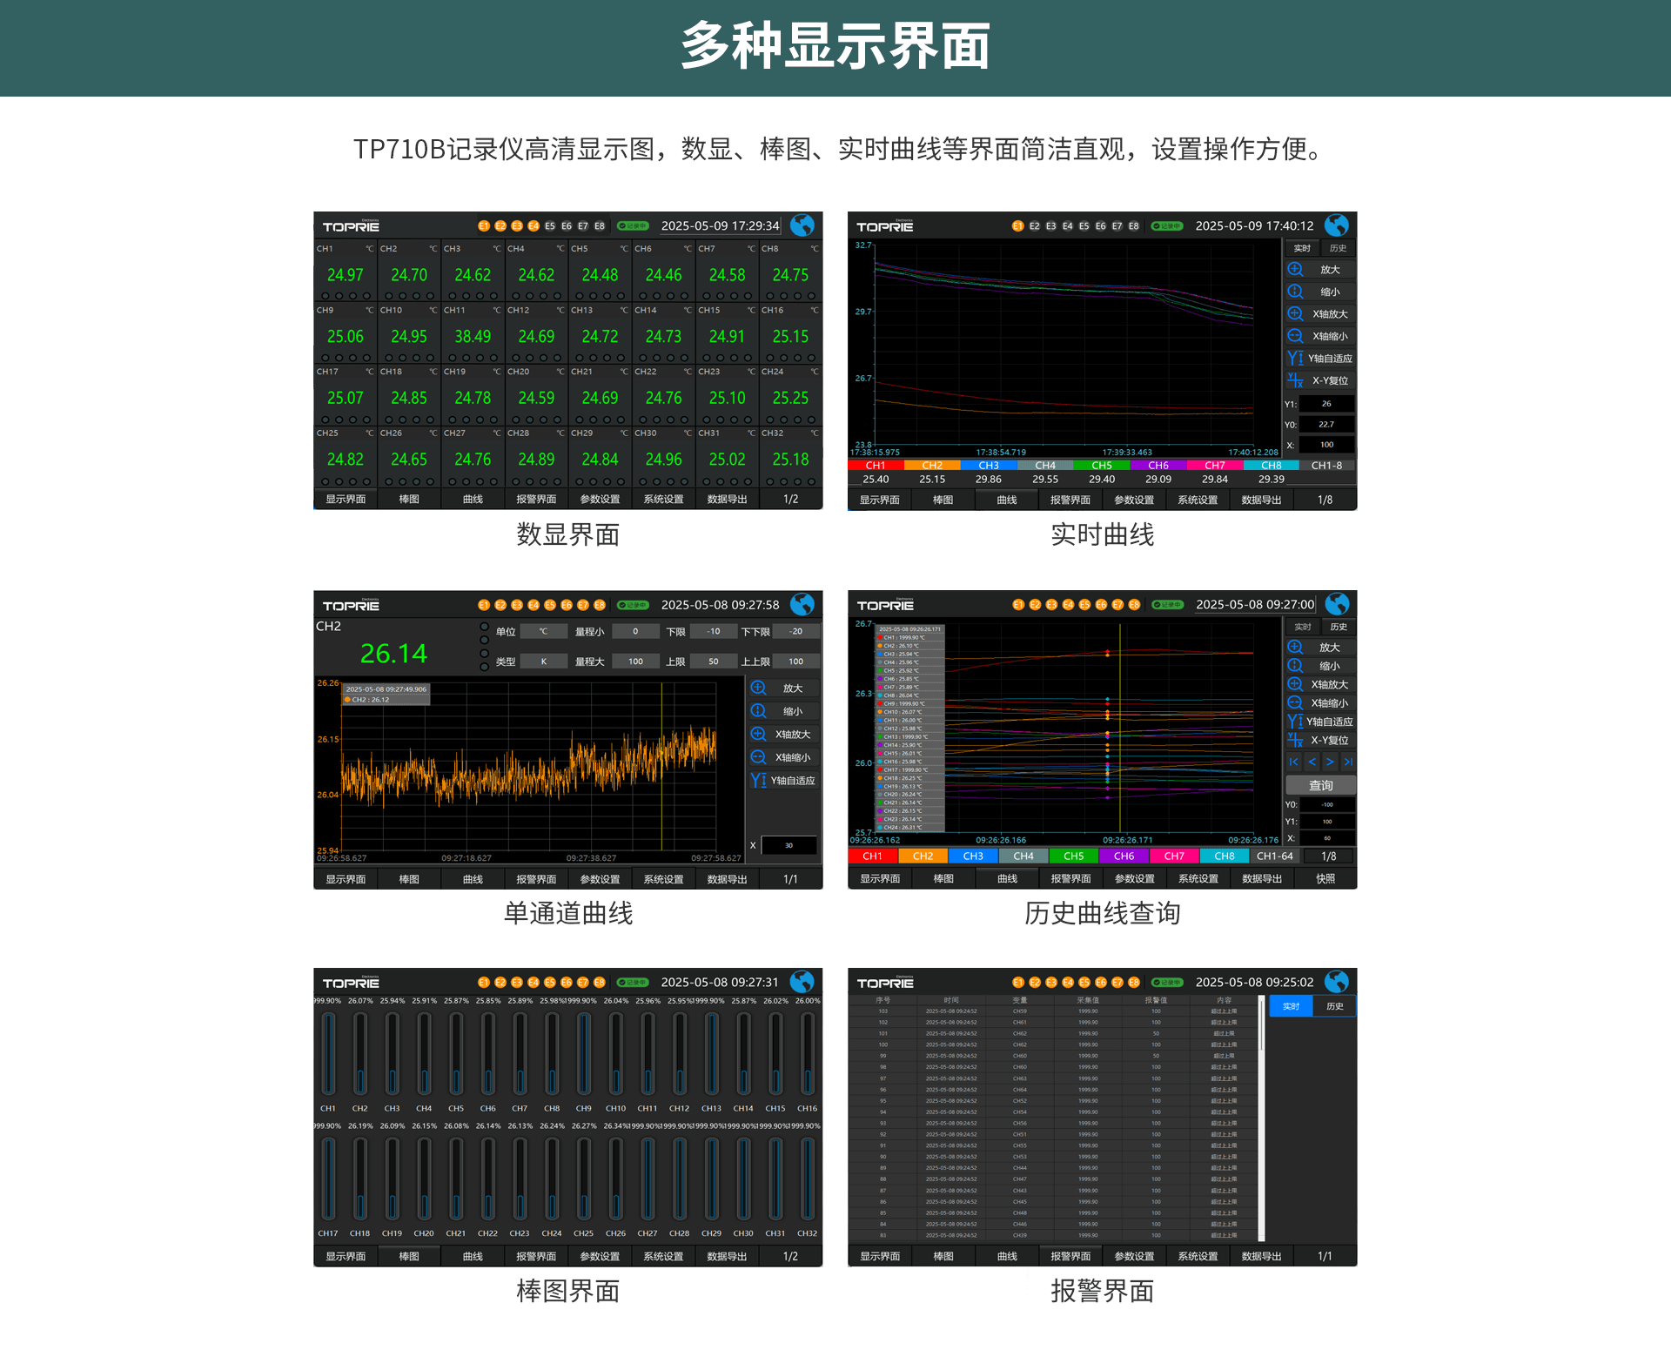Open the 单位 unit selector showing ℃
The image size is (1671, 1350).
544,630
